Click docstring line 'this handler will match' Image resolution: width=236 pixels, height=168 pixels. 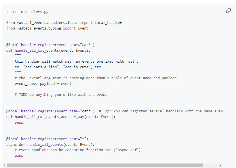76,62
